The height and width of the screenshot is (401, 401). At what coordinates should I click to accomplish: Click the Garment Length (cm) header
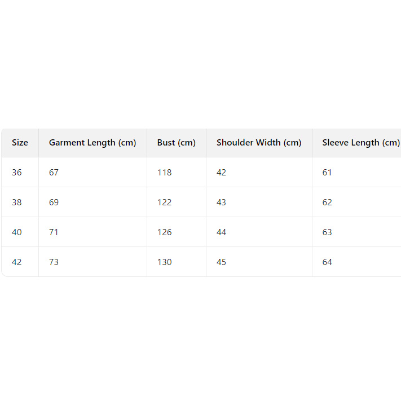(92, 143)
